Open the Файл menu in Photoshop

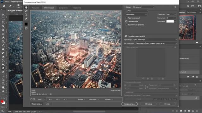pyautogui.click(x=7, y=2)
